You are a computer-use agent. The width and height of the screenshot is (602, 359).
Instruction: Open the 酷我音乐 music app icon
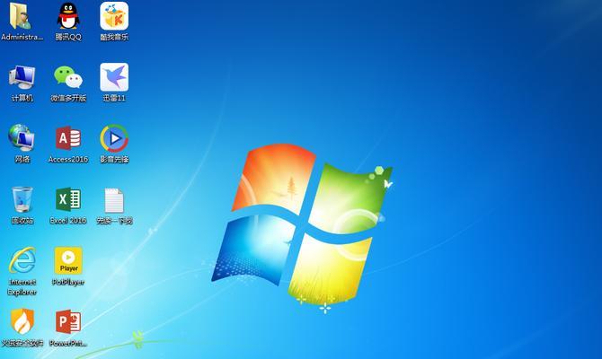coord(114,16)
